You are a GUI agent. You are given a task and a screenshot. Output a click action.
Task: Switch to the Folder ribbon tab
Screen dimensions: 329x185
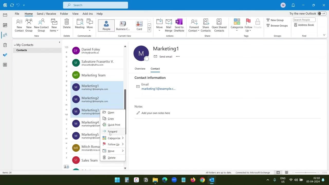click(x=64, y=14)
